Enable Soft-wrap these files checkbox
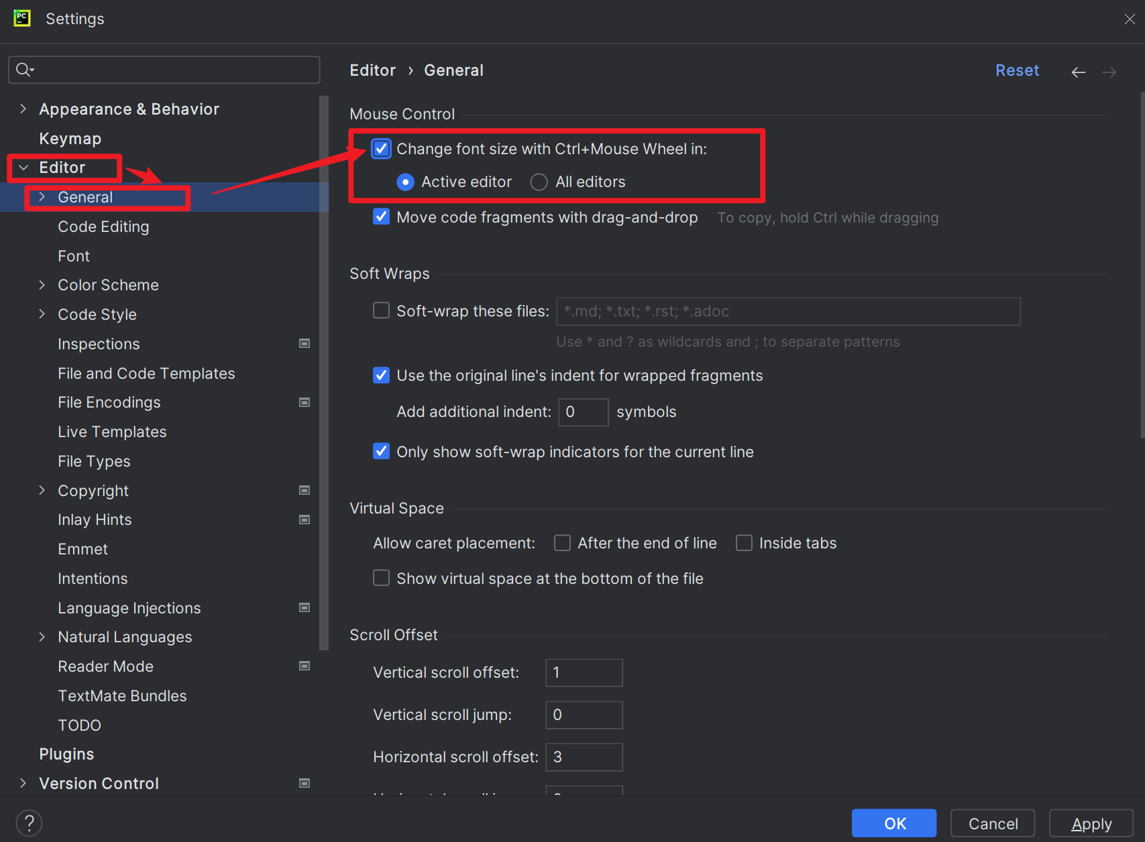Viewport: 1145px width, 842px height. pyautogui.click(x=381, y=310)
